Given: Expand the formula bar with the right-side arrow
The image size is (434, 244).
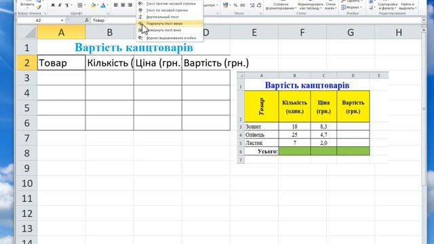Looking at the screenshot, I should tap(424, 20).
